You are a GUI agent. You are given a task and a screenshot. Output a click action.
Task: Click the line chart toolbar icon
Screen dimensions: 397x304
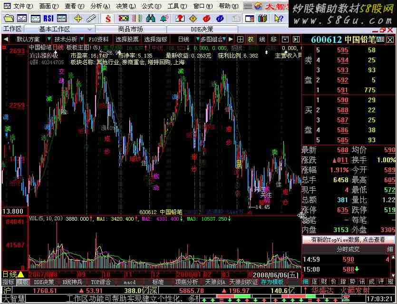click(x=22, y=19)
